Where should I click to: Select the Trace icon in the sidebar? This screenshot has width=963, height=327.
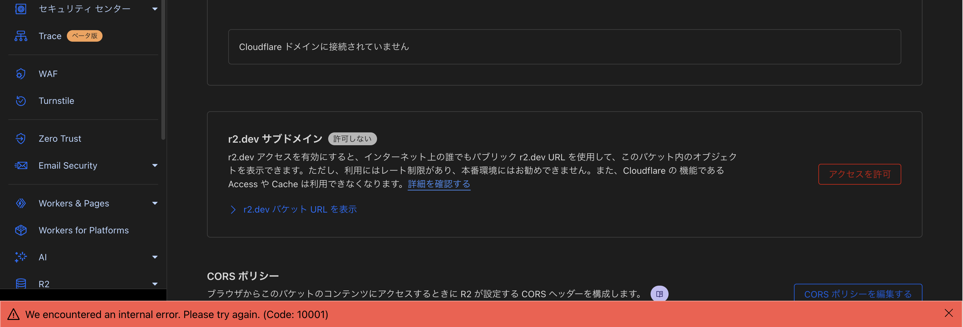tap(21, 36)
